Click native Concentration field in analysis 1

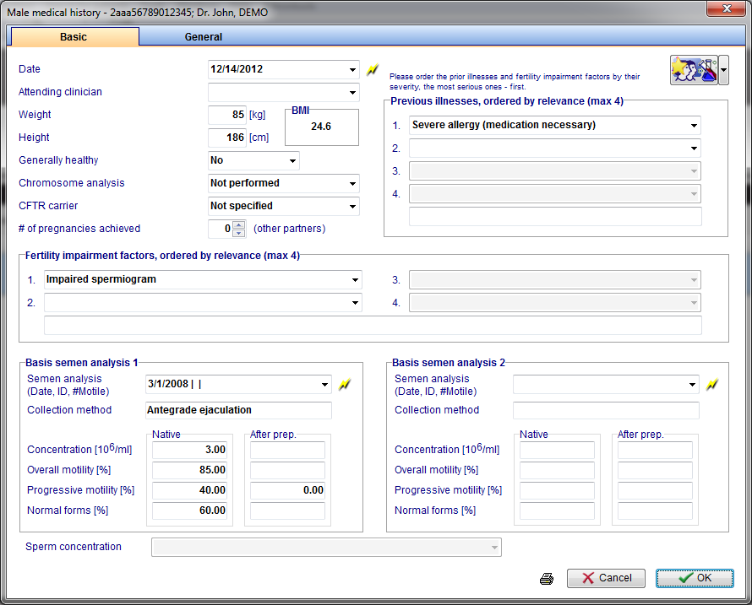[190, 450]
